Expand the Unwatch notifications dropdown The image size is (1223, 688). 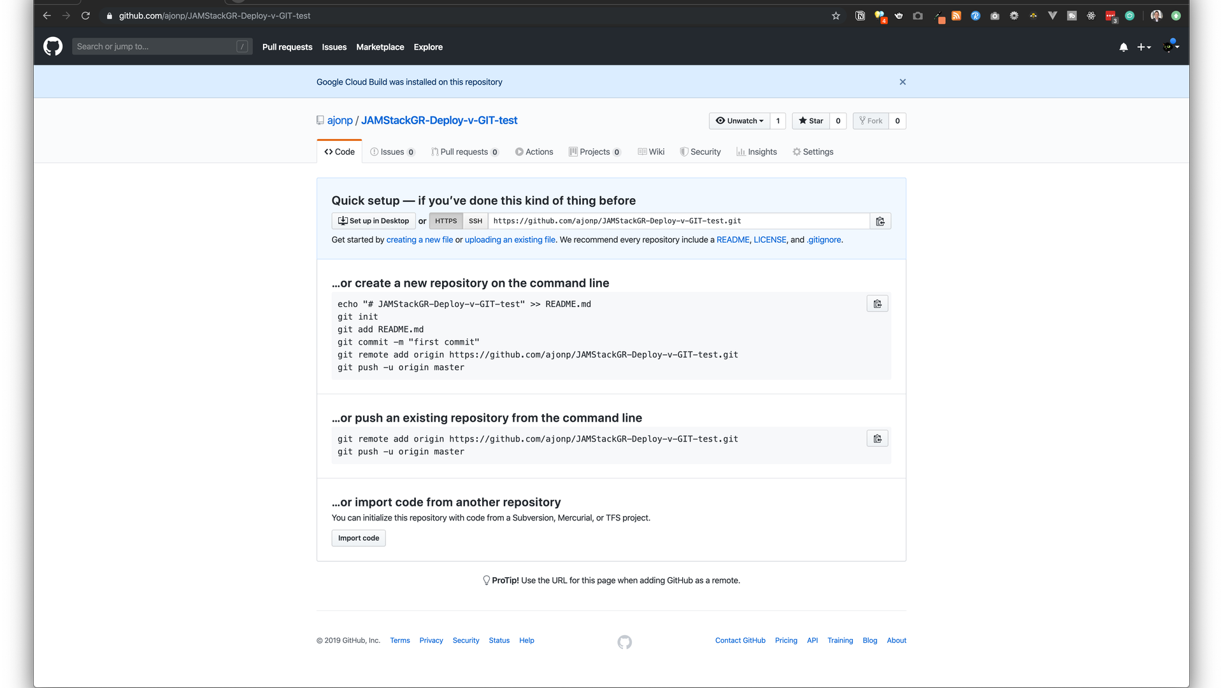(x=740, y=121)
